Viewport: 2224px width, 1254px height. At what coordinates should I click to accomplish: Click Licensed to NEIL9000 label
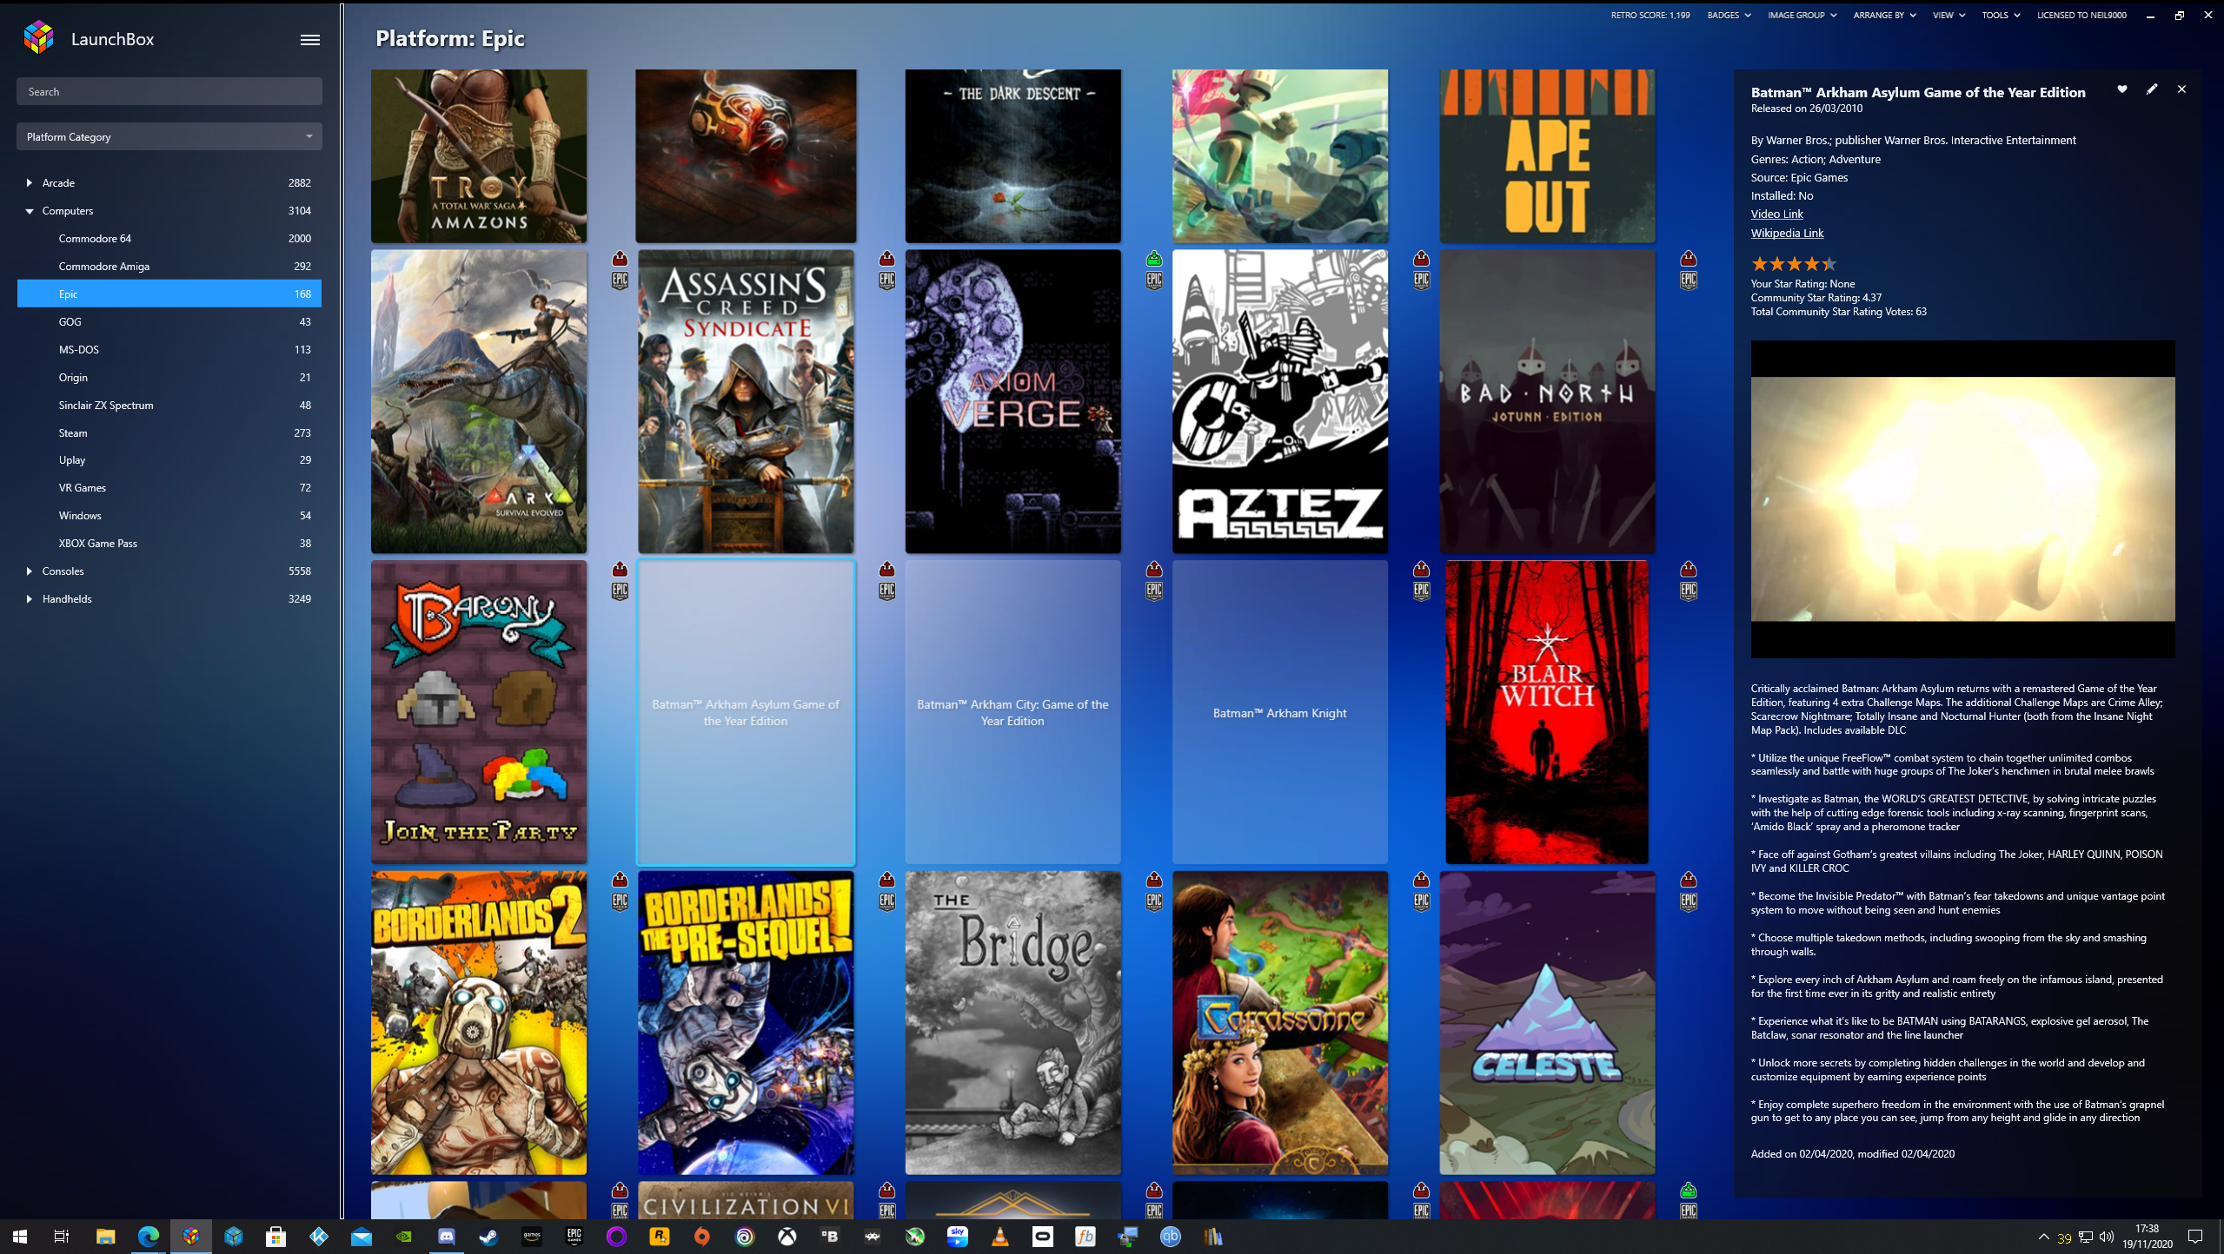2081,16
